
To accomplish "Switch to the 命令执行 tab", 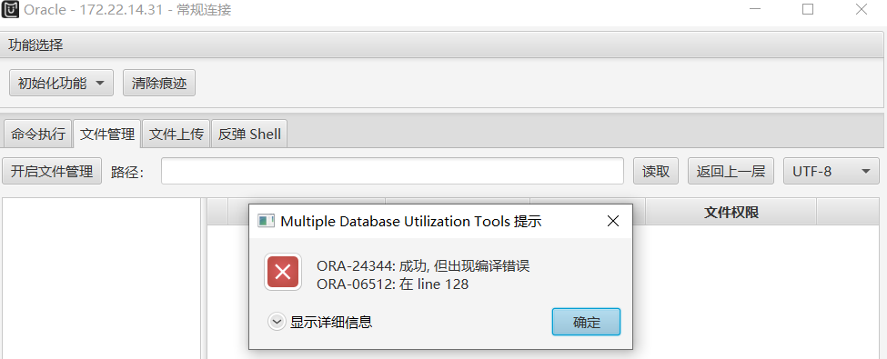I will click(x=38, y=135).
